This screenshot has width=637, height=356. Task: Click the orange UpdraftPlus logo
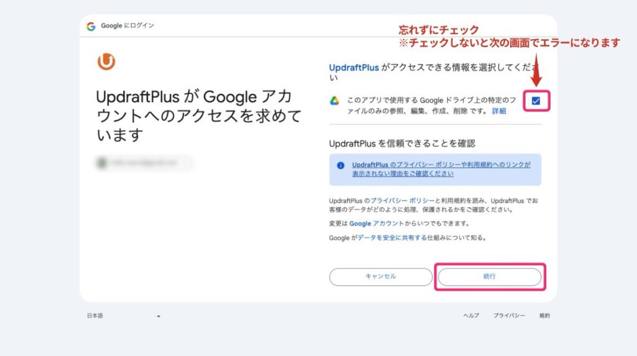[106, 62]
